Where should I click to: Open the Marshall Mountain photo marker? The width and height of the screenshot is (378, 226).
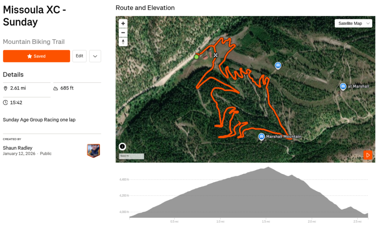pyautogui.click(x=261, y=137)
